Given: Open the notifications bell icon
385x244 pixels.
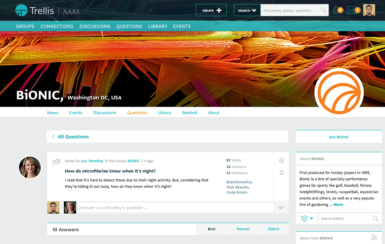Looking at the screenshot, I should pos(336,10).
